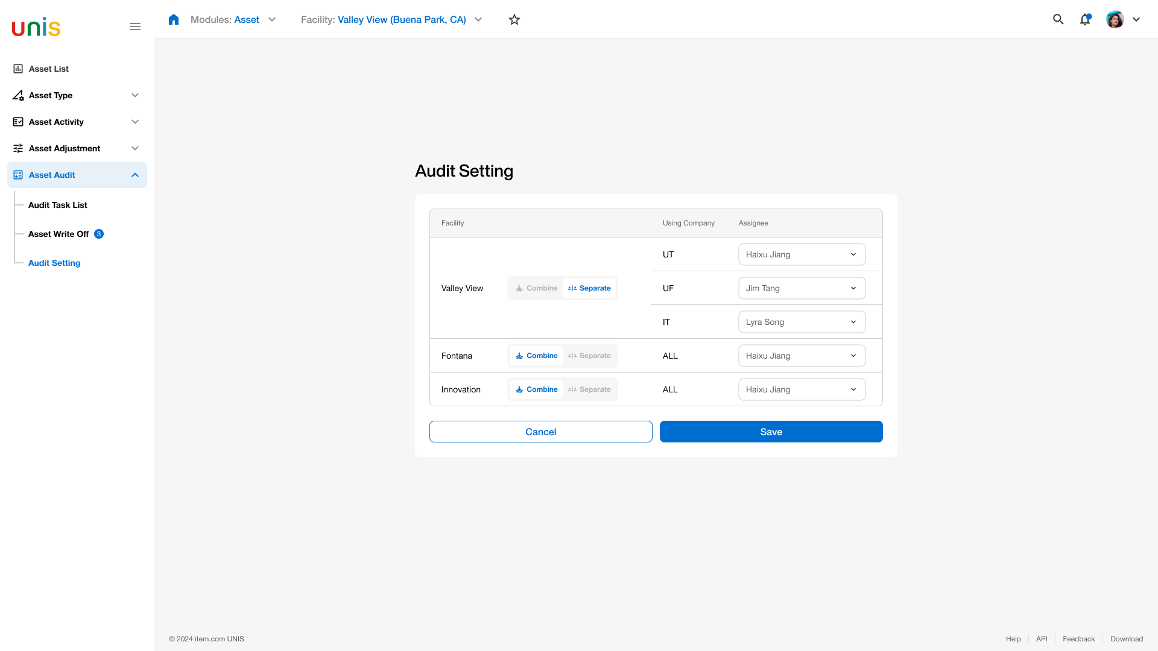Open Asset Write Off submenu
The width and height of the screenshot is (1158, 651).
59,234
